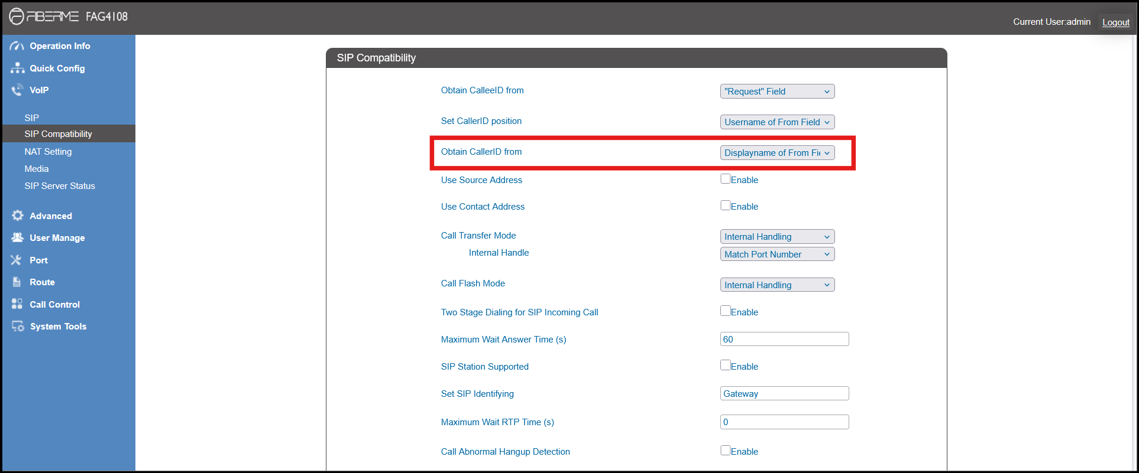Click the Fiberme logo icon
This screenshot has width=1139, height=473.
click(17, 17)
